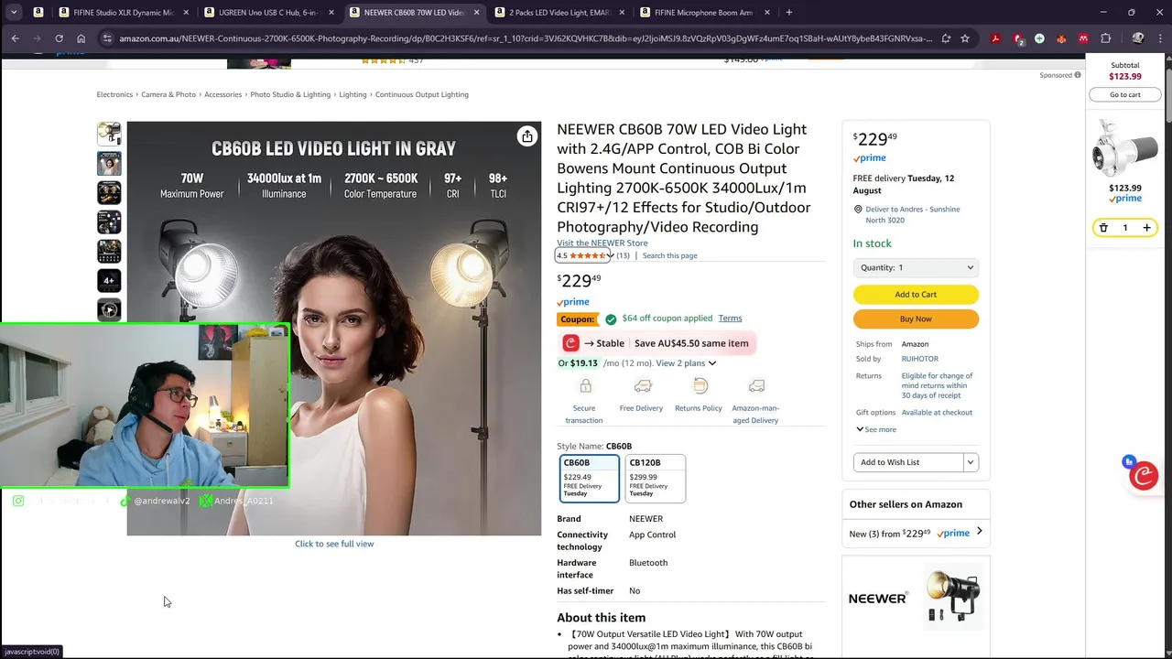The height and width of the screenshot is (659, 1172).
Task: Switch to the FIFINE Microphone Boom Arm tab
Action: 703,12
